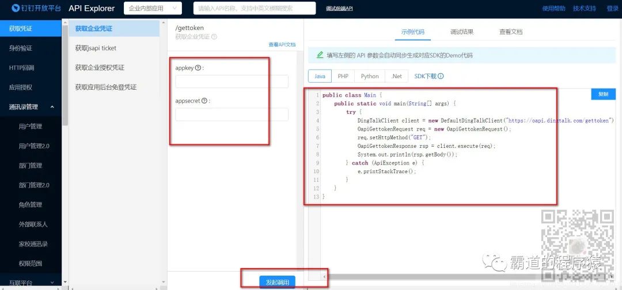Viewport: 622px width, 290px height.
Task: Click the left sidebar vertical scrollbar
Action: [65, 75]
